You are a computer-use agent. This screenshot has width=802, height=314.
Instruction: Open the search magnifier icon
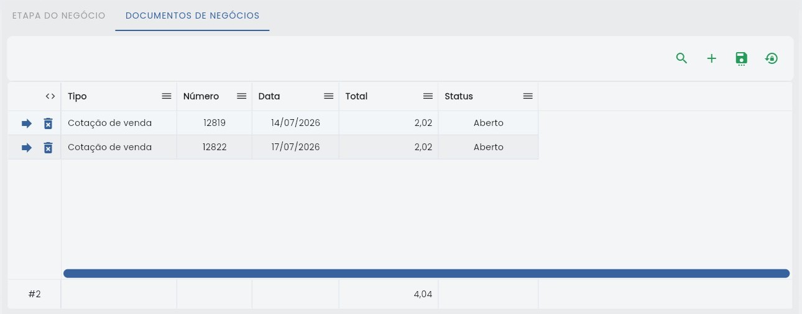pyautogui.click(x=681, y=58)
